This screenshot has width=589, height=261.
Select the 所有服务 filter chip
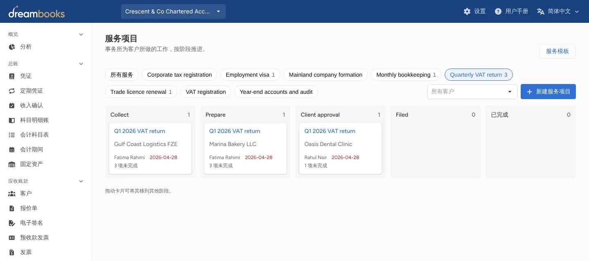tap(122, 75)
